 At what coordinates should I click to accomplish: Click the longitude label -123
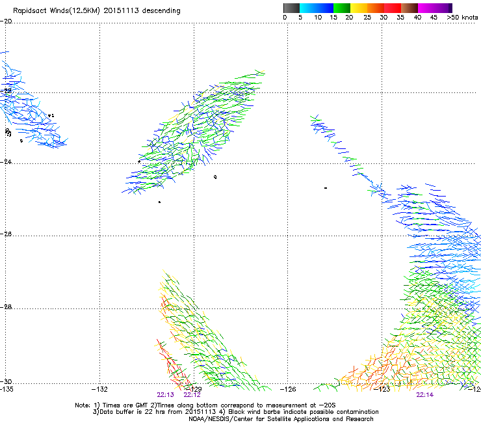pyautogui.click(x=382, y=389)
